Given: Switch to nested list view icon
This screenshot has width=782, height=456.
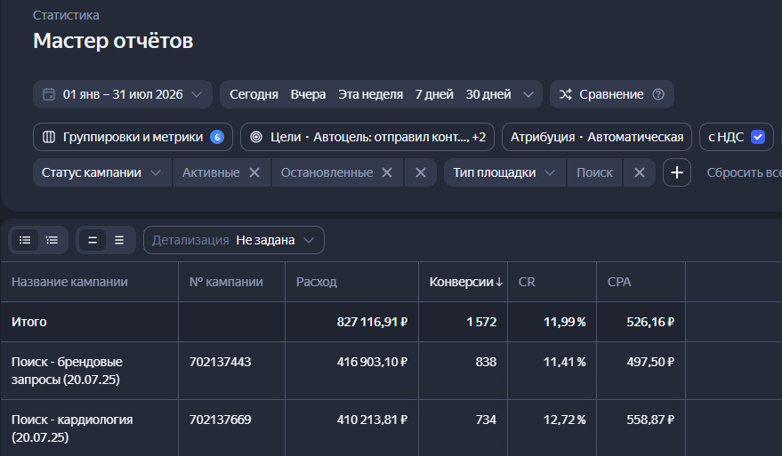Looking at the screenshot, I should point(52,240).
